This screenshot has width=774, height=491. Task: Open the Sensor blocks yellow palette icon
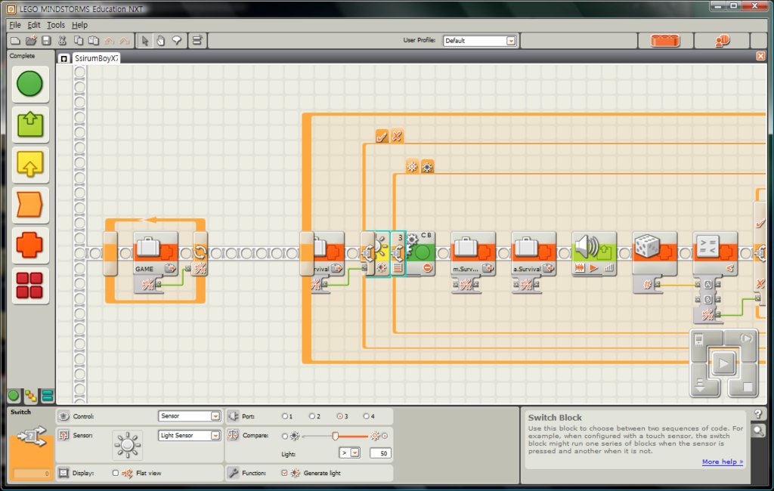(x=30, y=165)
